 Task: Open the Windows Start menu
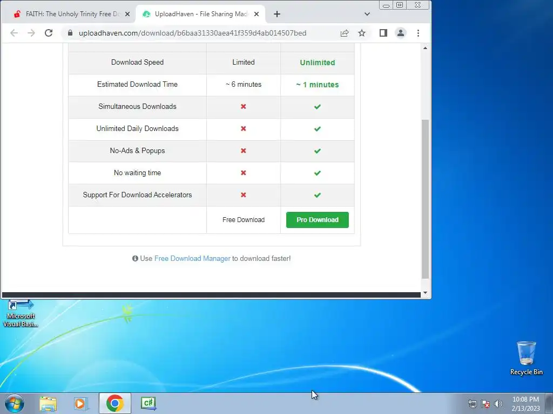tap(15, 403)
